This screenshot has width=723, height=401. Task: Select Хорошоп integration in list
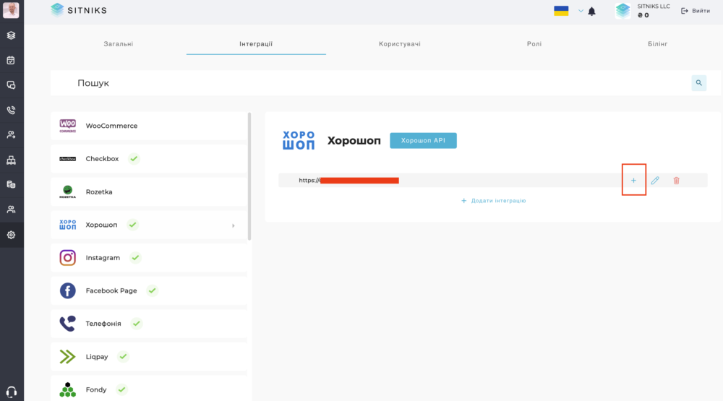149,225
